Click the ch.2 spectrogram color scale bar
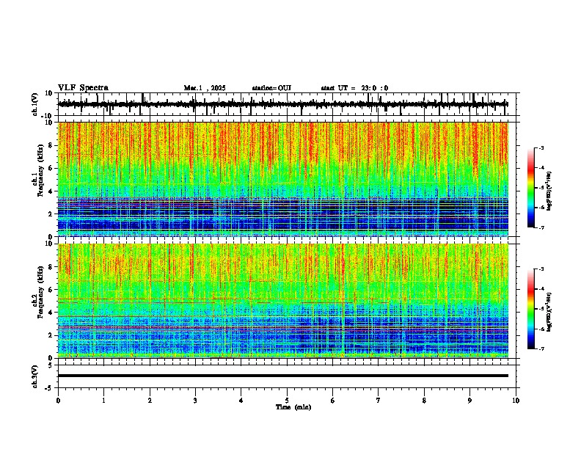The height and width of the screenshot is (449, 581). pyautogui.click(x=531, y=309)
